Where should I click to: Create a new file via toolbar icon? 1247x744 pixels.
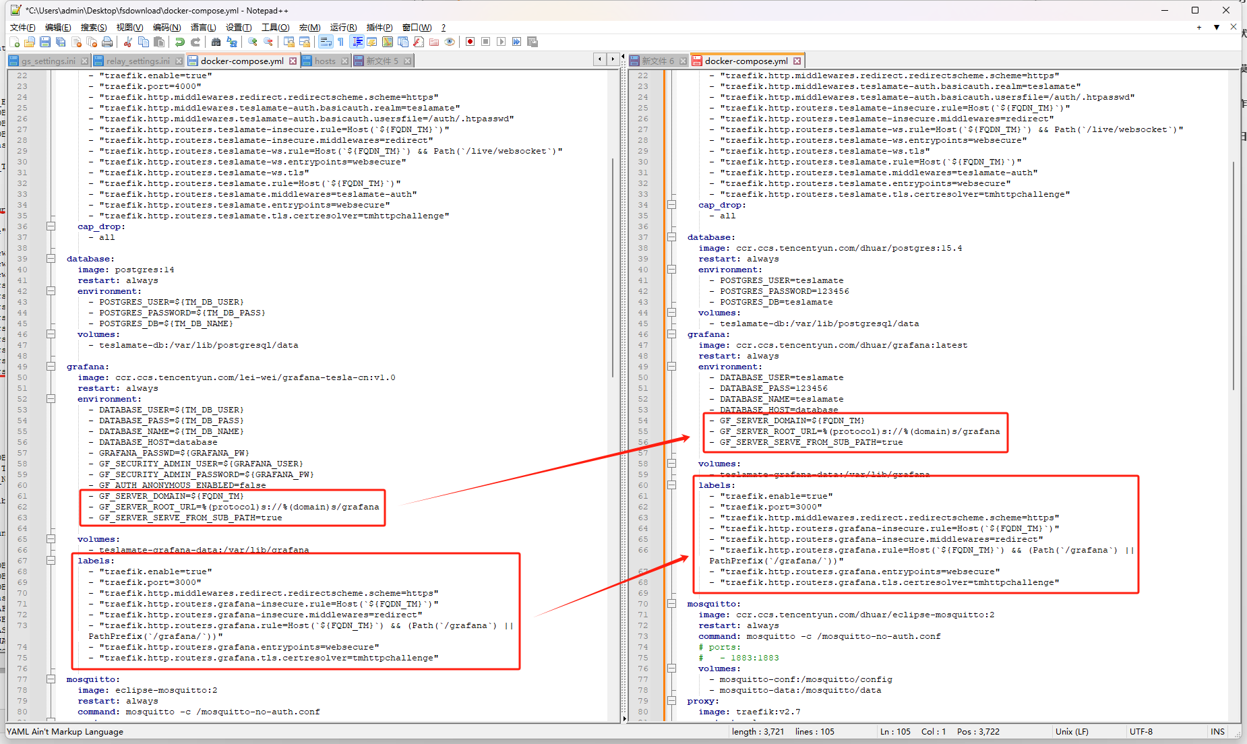tap(14, 42)
